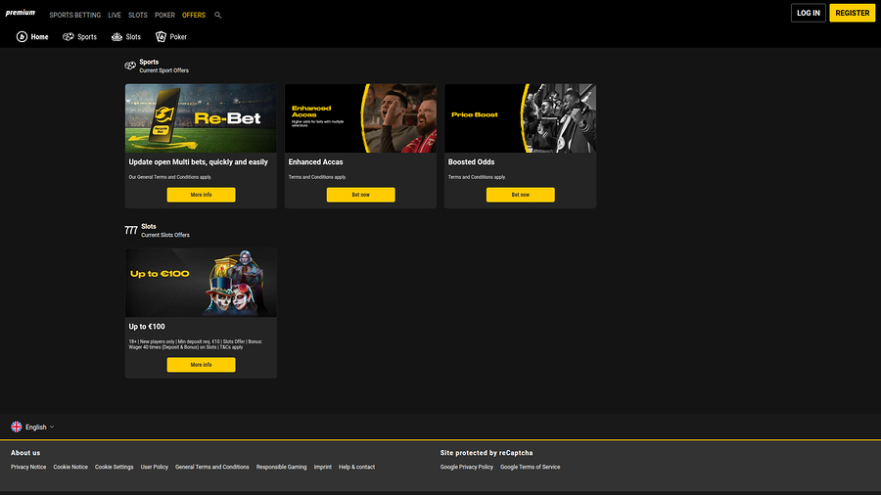The height and width of the screenshot is (495, 881).
Task: Open the search magnifier icon
Action: 218,15
